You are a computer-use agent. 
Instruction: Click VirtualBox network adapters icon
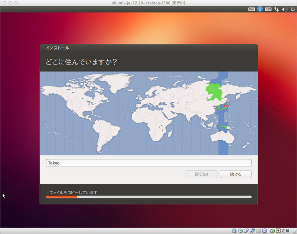click(252, 231)
